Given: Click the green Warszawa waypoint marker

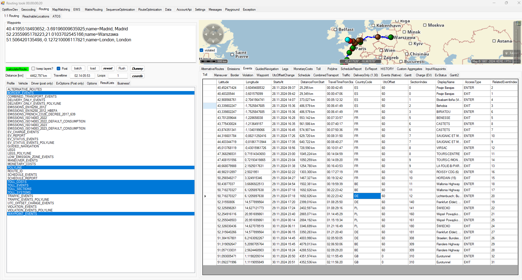Looking at the screenshot, I should [x=391, y=37].
